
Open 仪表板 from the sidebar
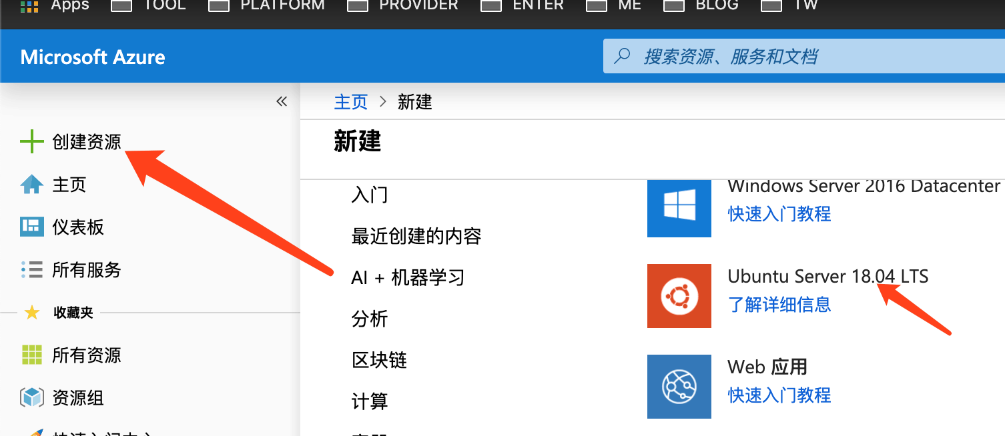(62, 227)
